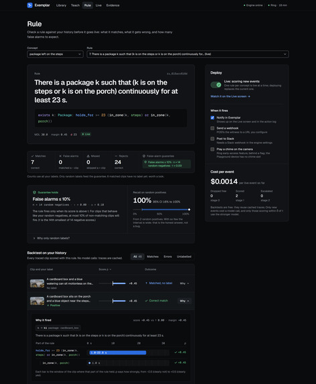
Task: Filter the backtest by Errors
Action: [x=168, y=257]
